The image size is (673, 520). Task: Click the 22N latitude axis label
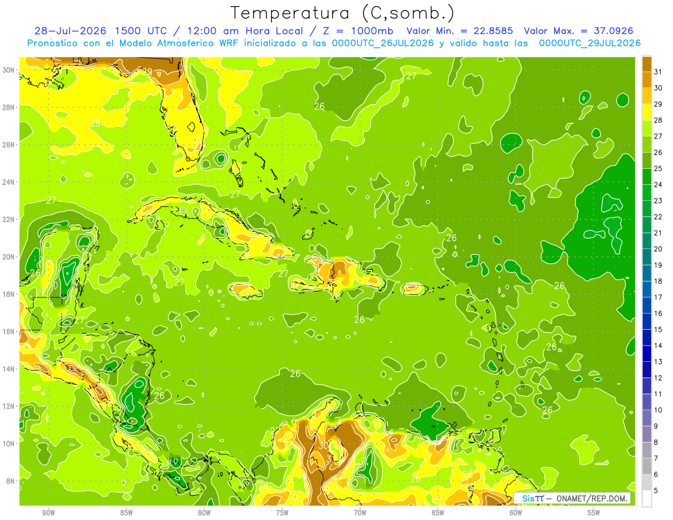8,219
